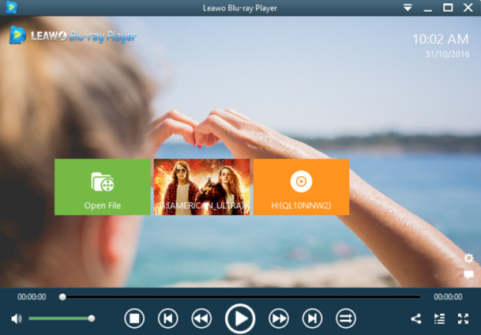Image resolution: width=481 pixels, height=335 pixels.
Task: Toggle the repeat/loop mode button
Action: pos(346,318)
